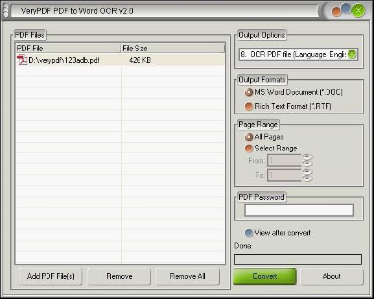The image size is (374, 299).
Task: Decrease the From page value
Action: [307, 163]
